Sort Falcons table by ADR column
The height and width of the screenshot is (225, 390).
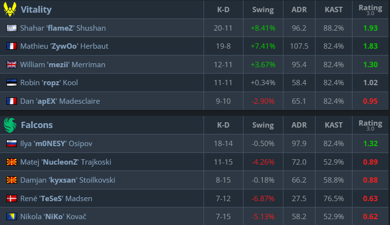click(299, 125)
